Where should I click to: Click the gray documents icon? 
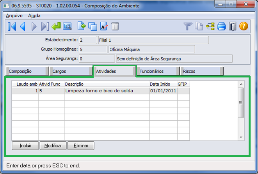[199, 26]
